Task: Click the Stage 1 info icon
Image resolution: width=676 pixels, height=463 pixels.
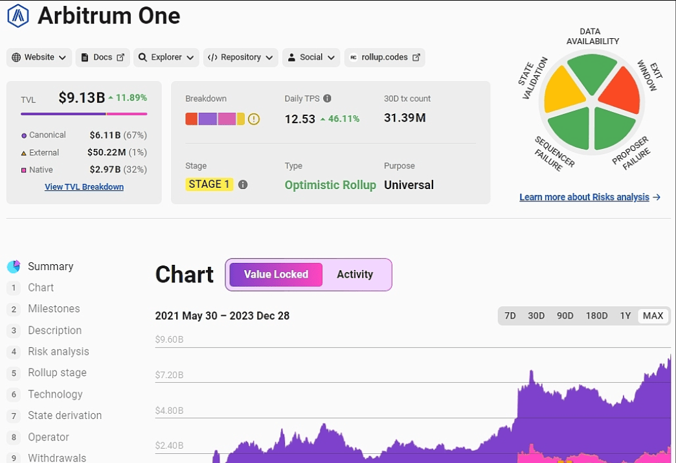Action: tap(243, 185)
